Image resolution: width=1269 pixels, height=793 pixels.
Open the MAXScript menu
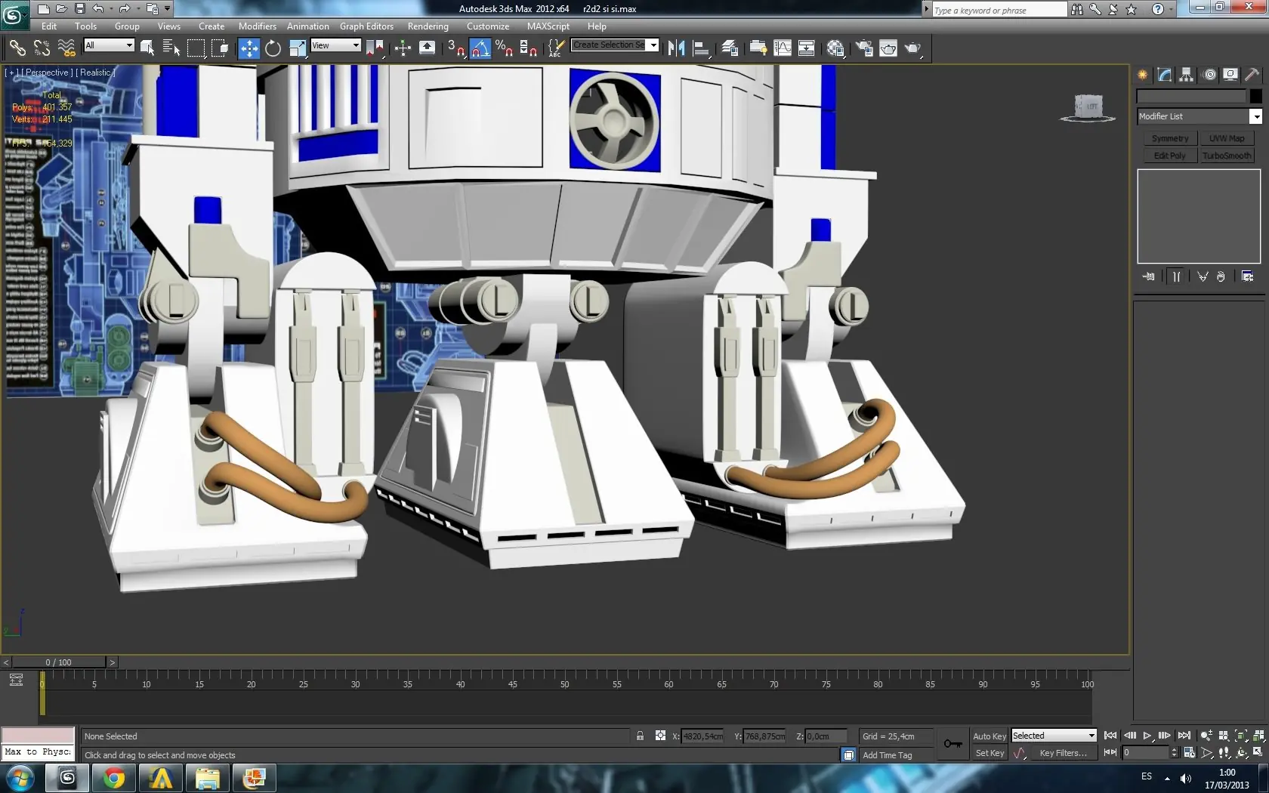548,26
